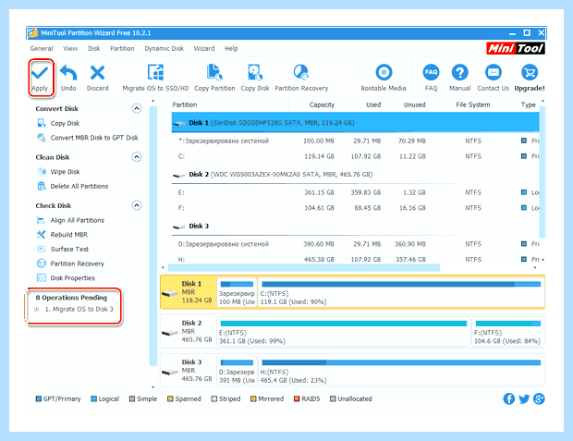Select the F: partition row in the list
573x441 pixels.
355,208
